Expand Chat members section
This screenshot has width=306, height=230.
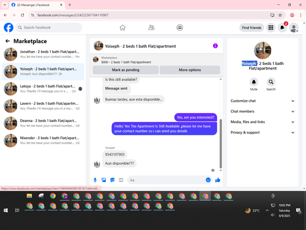(263, 112)
